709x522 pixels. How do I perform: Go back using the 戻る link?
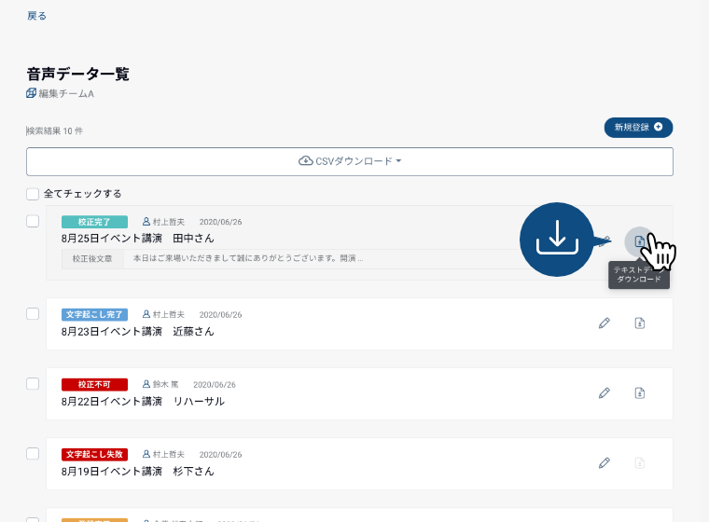(36, 16)
